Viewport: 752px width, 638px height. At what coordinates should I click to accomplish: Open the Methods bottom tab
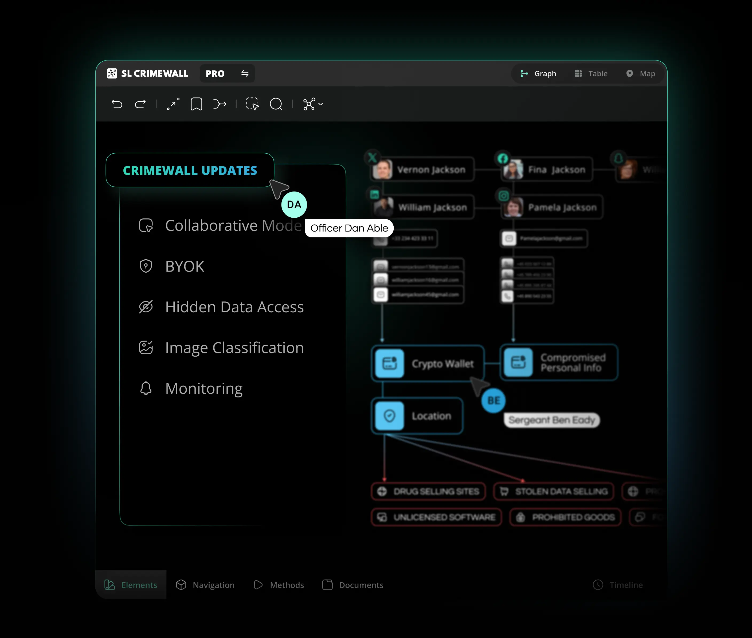click(x=279, y=585)
